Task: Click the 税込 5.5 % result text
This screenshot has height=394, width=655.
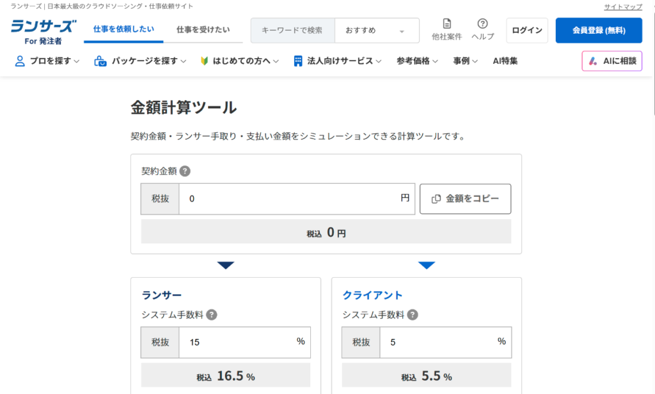Action: point(427,376)
